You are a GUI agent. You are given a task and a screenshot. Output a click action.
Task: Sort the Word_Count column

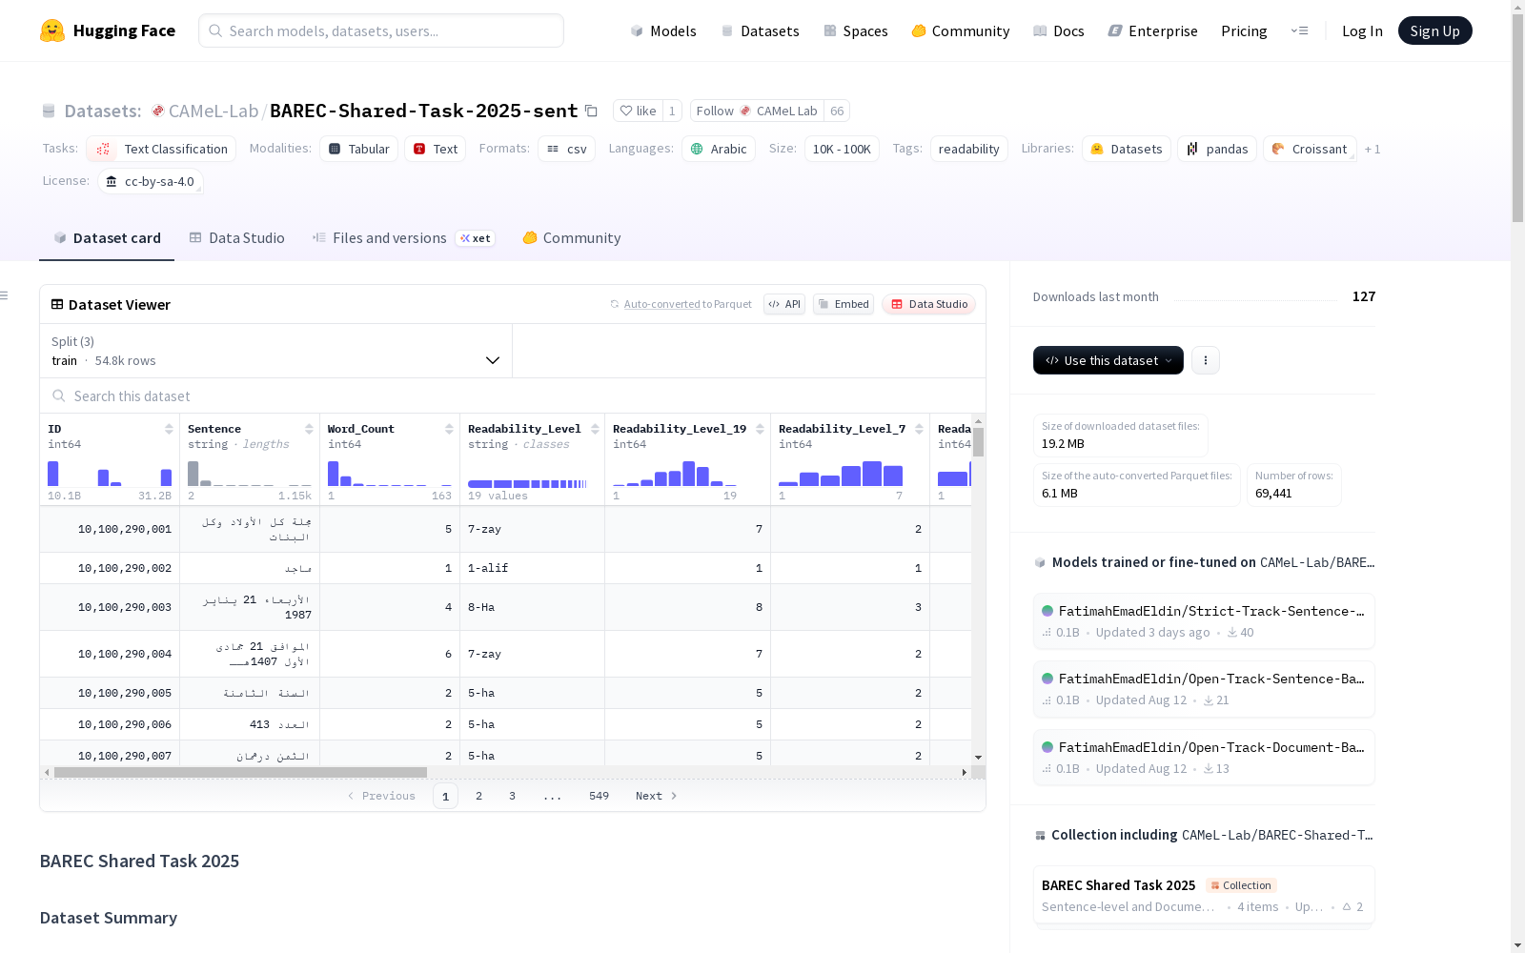click(449, 429)
